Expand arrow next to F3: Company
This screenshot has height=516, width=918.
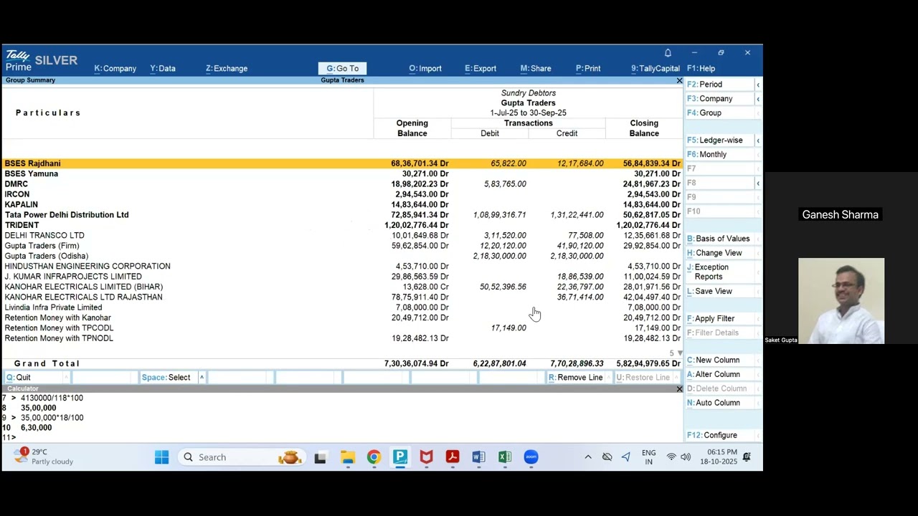coord(758,99)
